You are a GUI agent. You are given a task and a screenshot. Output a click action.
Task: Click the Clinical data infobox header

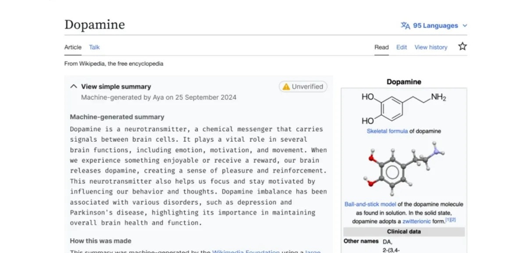[404, 232]
